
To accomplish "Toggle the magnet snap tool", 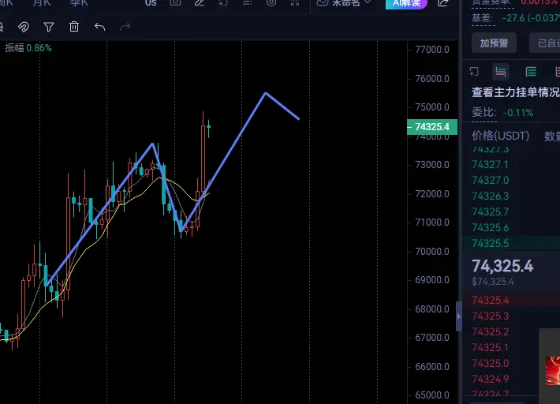I will pyautogui.click(x=24, y=27).
